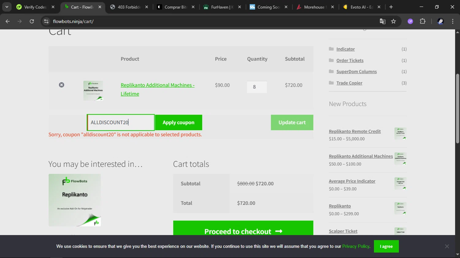Click the address bar URL flowbots.ninja/cart/
The height and width of the screenshot is (258, 460).
(73, 21)
